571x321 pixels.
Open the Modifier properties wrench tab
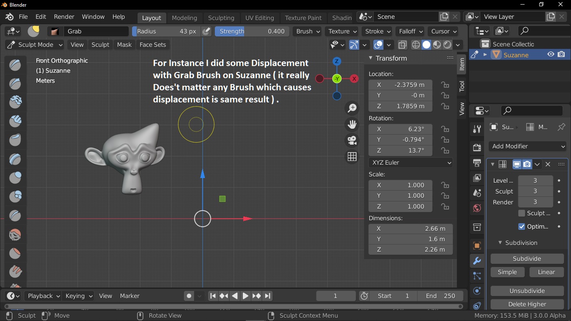click(477, 260)
